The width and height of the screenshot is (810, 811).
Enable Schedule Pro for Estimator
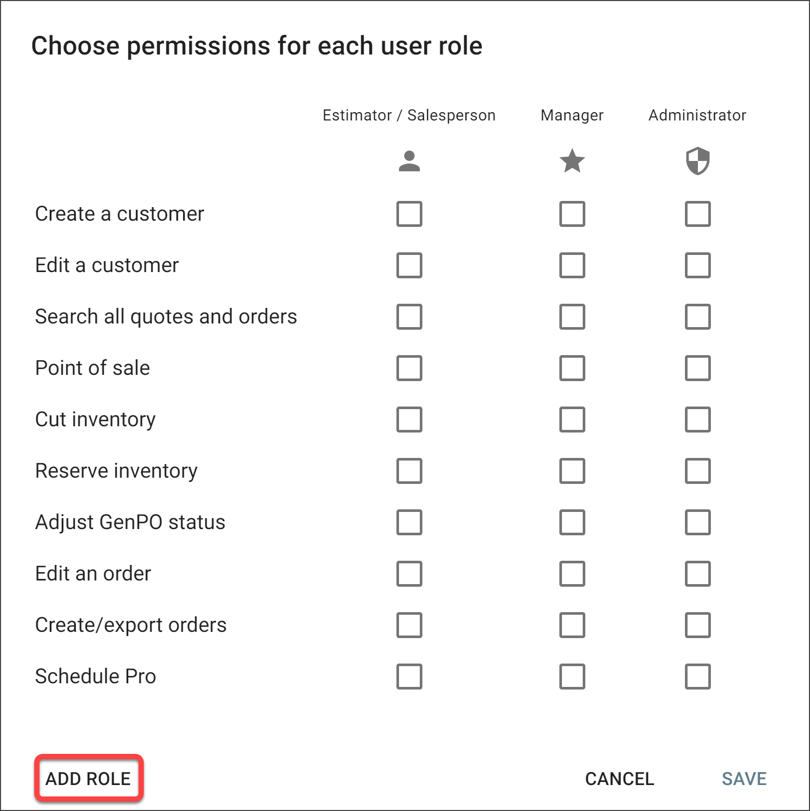tap(409, 677)
